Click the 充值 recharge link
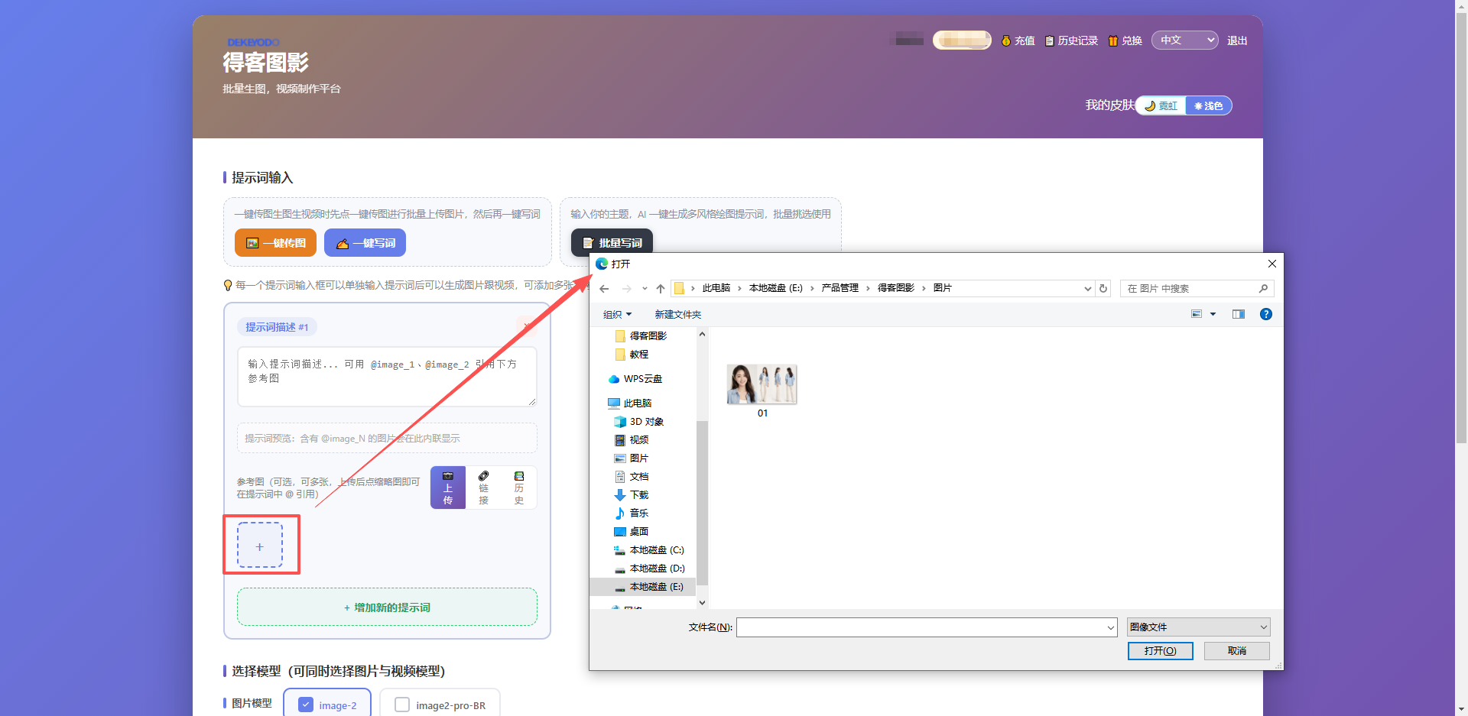The width and height of the screenshot is (1468, 716). point(1018,40)
